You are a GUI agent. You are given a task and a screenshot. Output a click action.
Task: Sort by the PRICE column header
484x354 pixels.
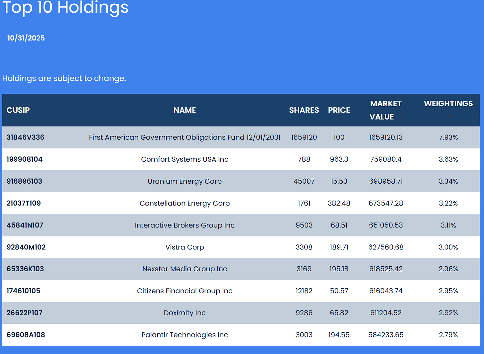[x=339, y=110]
